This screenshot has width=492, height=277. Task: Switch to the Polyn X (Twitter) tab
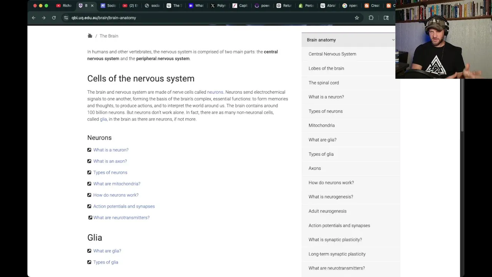tap(218, 6)
